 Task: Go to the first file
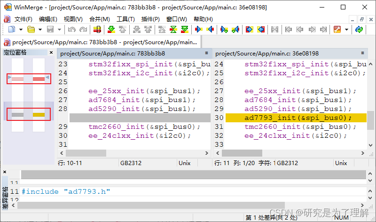coord(289,30)
